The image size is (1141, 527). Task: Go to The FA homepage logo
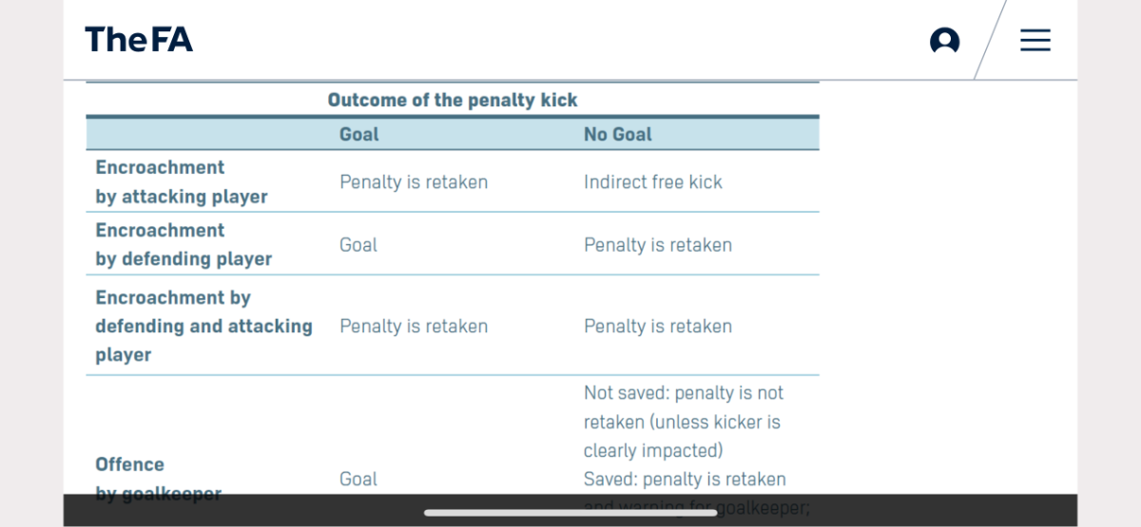(139, 40)
